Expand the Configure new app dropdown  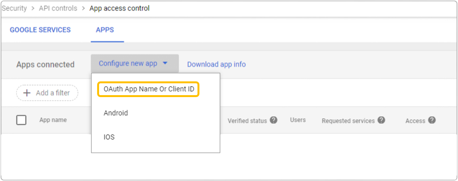coord(134,63)
